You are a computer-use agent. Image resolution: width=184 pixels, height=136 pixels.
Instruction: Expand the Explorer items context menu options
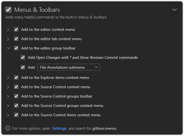coord(8,77)
